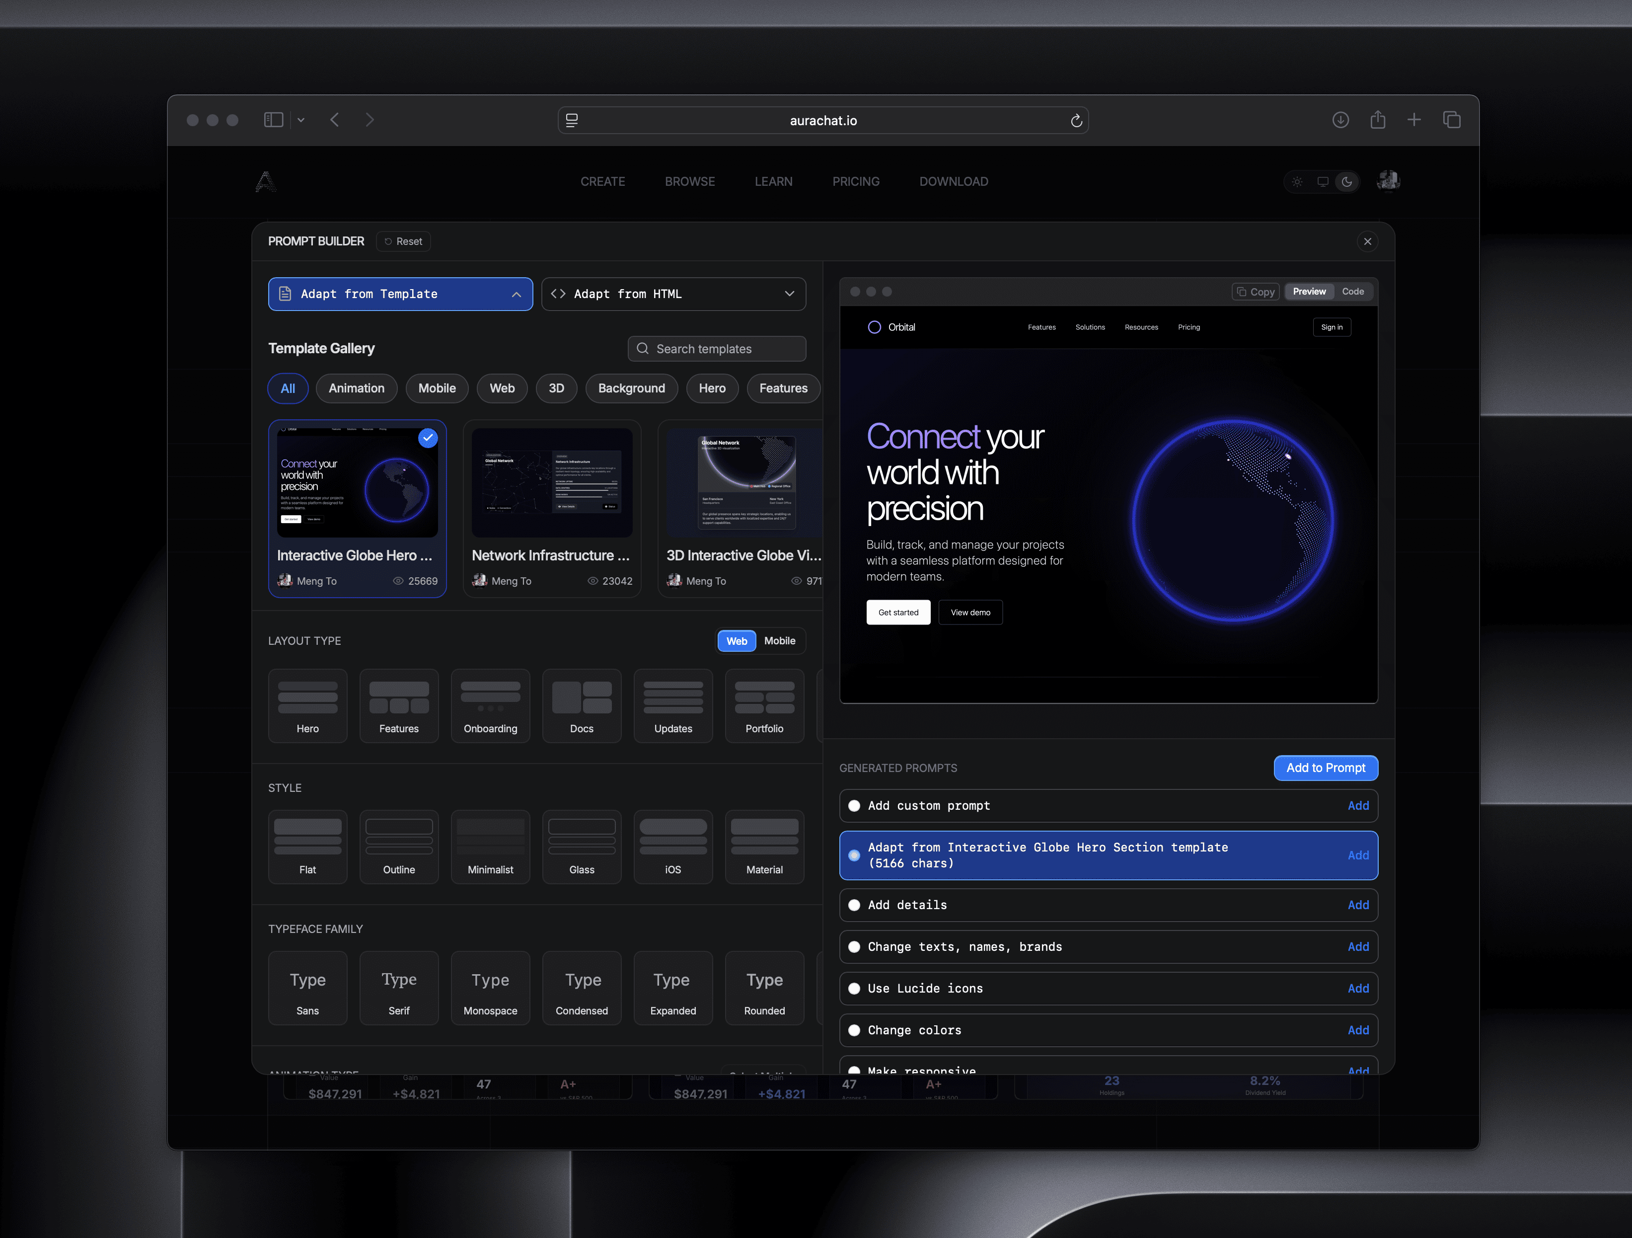Click the aurachat.io address bar
The width and height of the screenshot is (1632, 1238).
pyautogui.click(x=822, y=120)
